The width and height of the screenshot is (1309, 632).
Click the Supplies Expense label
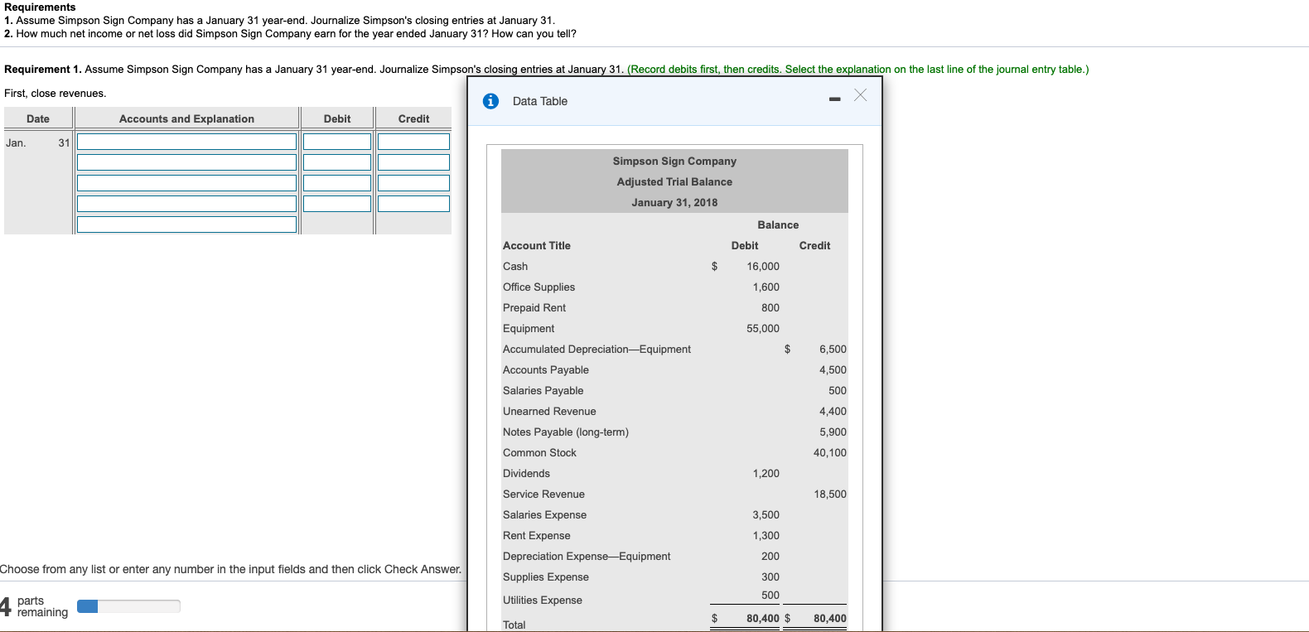pyautogui.click(x=546, y=577)
